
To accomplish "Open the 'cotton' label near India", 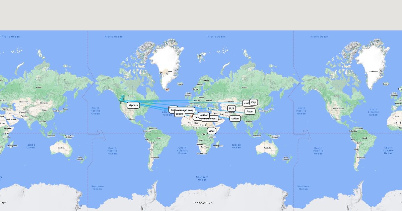I will 235,119.
